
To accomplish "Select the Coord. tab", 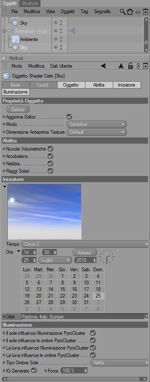I will tap(43, 85).
